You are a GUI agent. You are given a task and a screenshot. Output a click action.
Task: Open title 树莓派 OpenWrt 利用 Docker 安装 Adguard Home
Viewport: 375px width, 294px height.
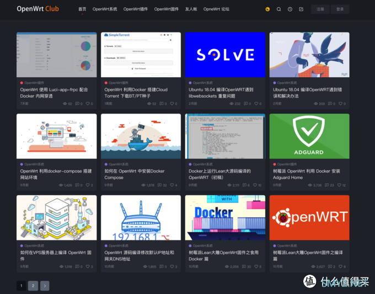pos(307,174)
